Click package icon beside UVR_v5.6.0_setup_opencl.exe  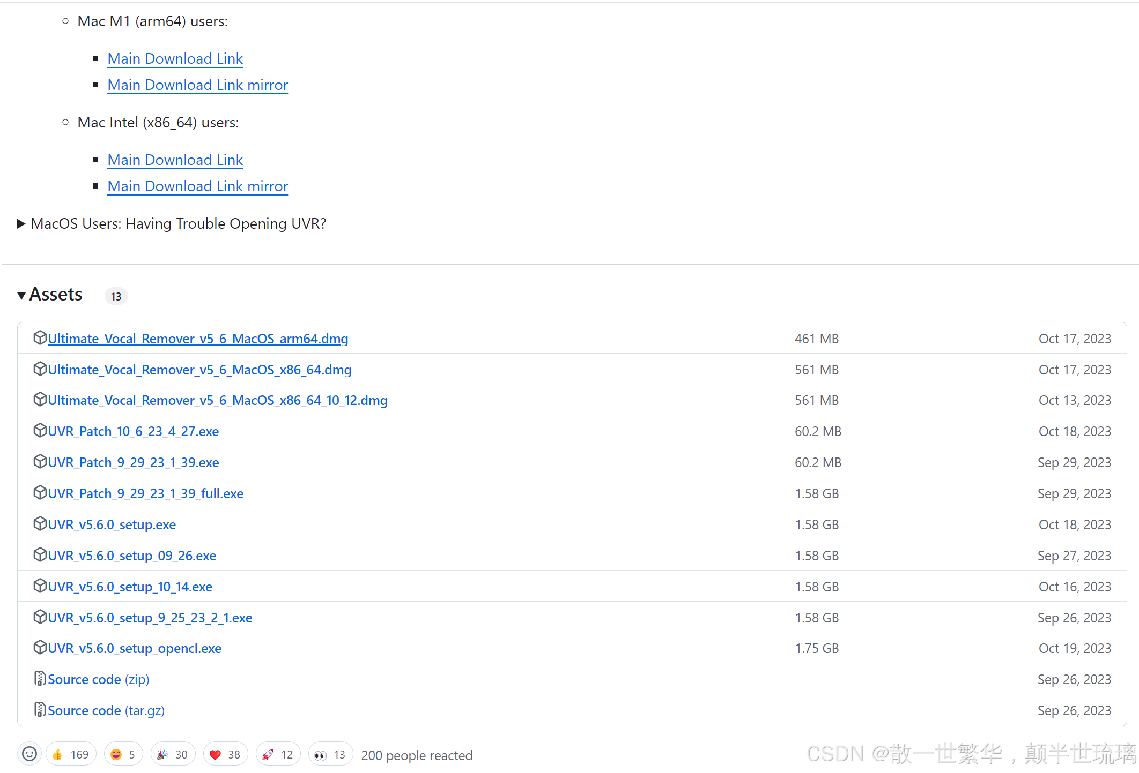coord(40,647)
